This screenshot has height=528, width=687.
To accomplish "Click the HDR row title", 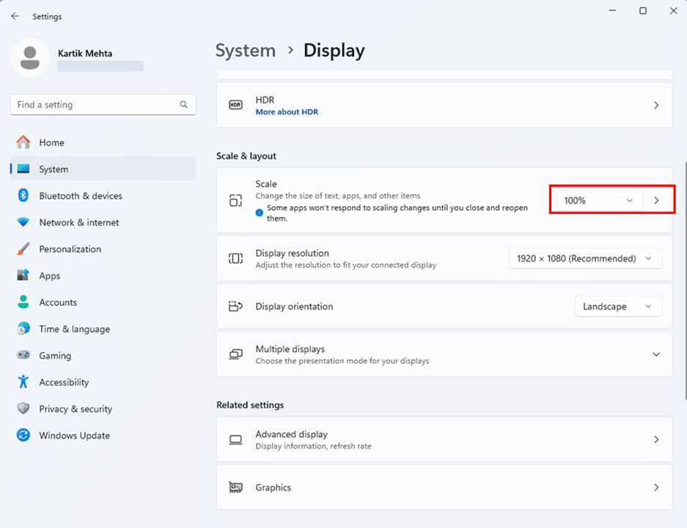I will coord(265,100).
